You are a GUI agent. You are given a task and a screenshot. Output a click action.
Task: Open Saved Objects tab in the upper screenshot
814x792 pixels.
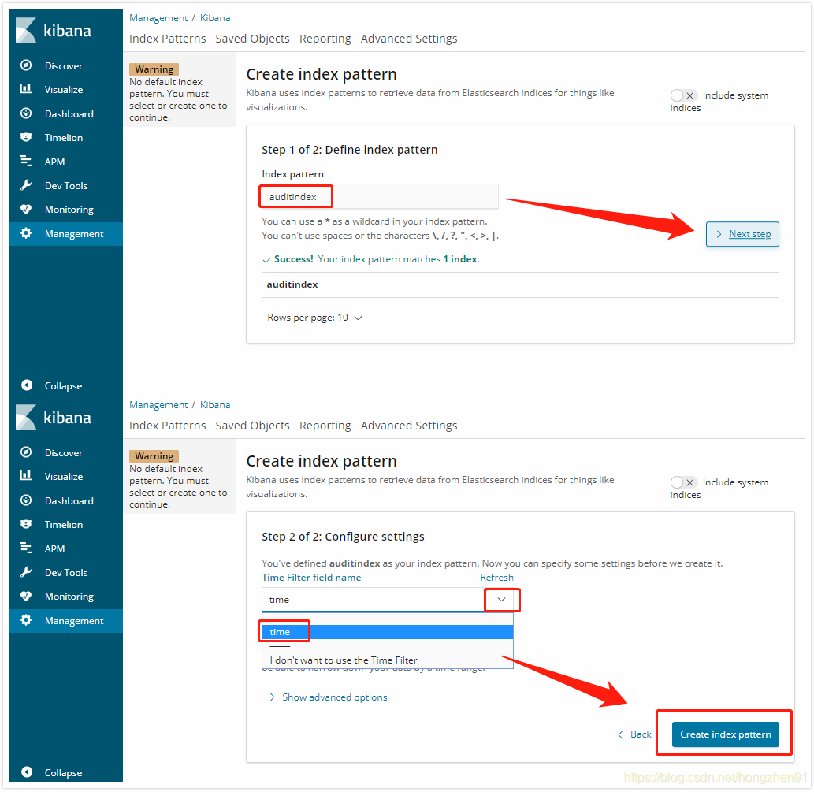[x=252, y=39]
